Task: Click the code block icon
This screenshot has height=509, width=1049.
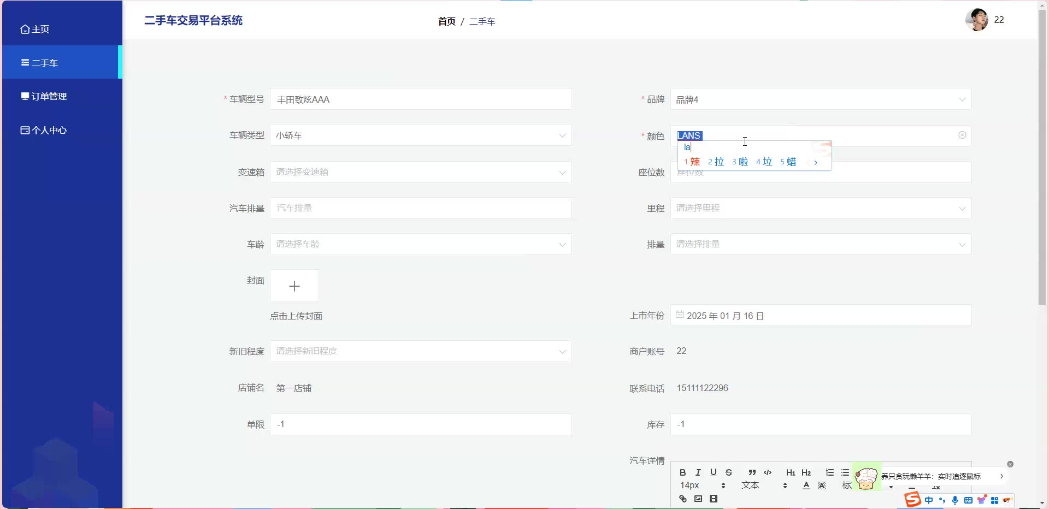Action: 768,472
